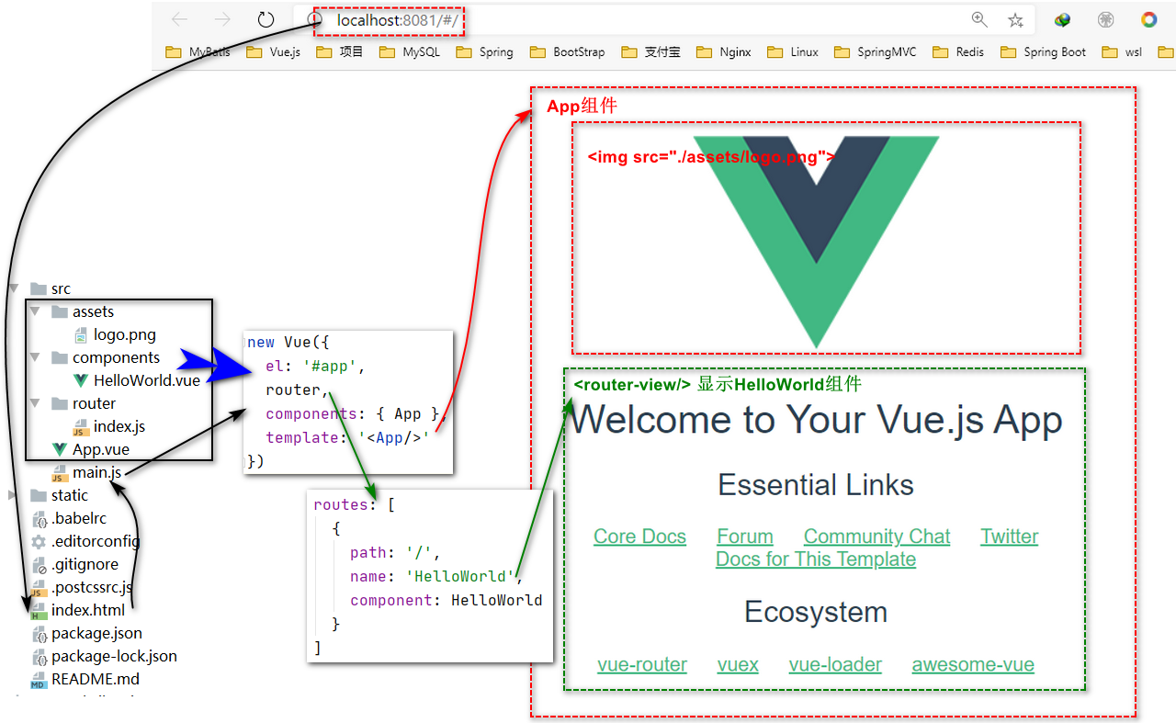This screenshot has height=723, width=1176.
Task: Collapse the src folder in the tree
Action: click(14, 288)
